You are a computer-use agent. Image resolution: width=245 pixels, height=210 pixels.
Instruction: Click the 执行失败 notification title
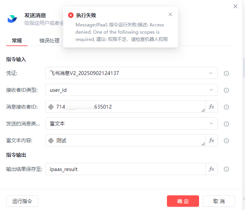tap(86, 15)
